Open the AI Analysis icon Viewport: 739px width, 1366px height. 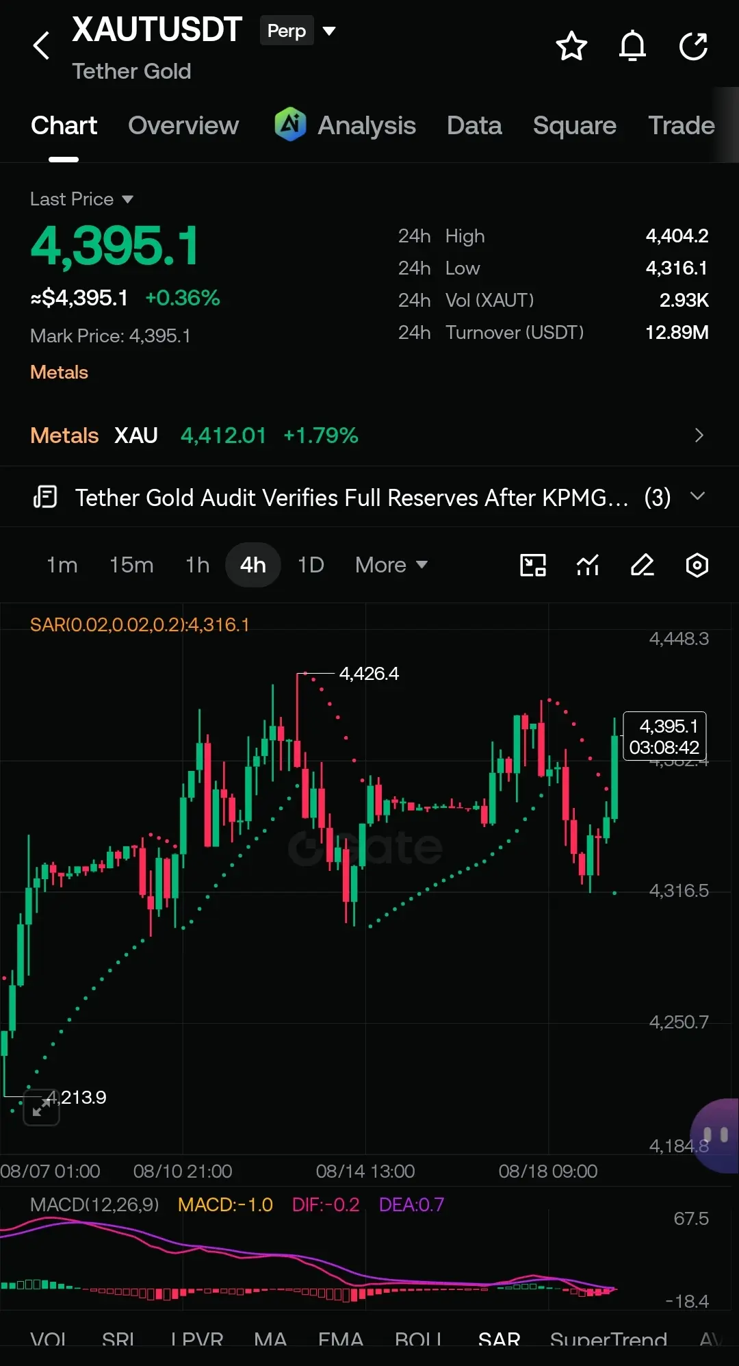click(x=290, y=124)
